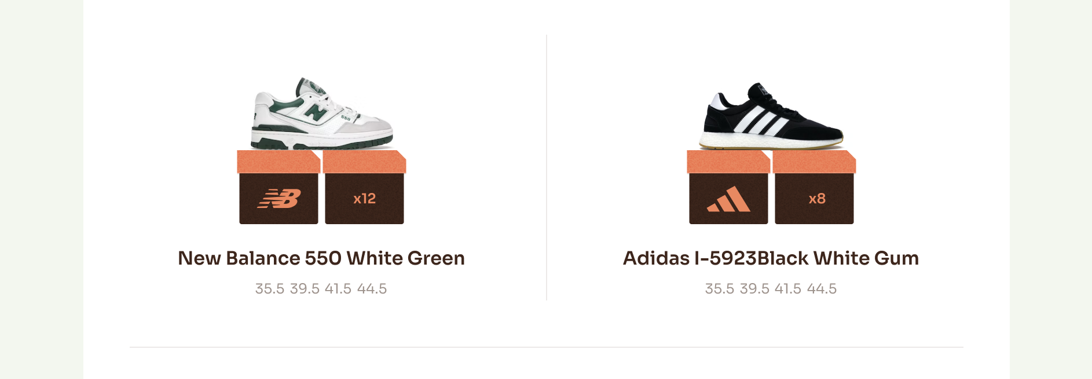Click the x12 quantity box
Screen dimensions: 1092x379
[364, 199]
